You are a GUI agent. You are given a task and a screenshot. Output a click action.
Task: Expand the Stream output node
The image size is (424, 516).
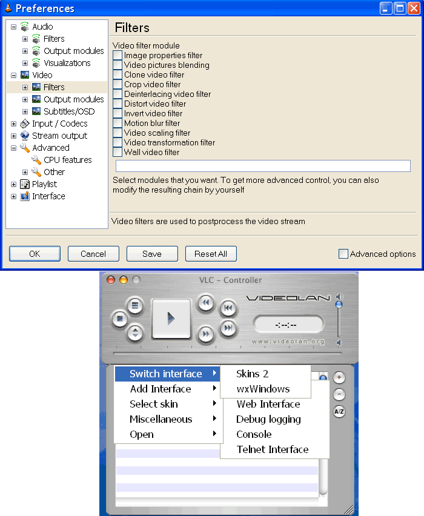pyautogui.click(x=13, y=136)
